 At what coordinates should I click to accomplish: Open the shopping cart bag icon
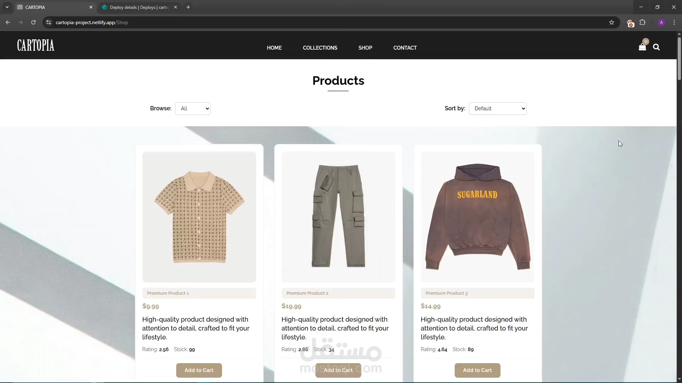coord(642,47)
